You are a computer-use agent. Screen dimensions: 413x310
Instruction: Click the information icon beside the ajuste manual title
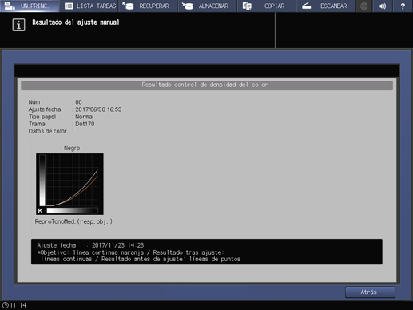18,25
